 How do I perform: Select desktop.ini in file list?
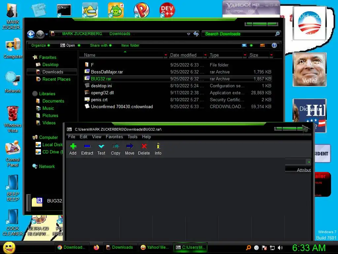178,86
